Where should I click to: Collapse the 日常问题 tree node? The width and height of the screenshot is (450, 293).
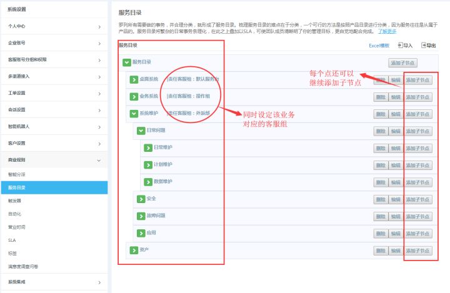[x=141, y=131]
